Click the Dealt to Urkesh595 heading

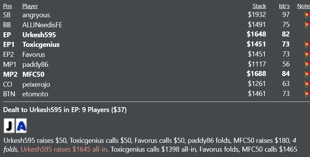[65, 110]
